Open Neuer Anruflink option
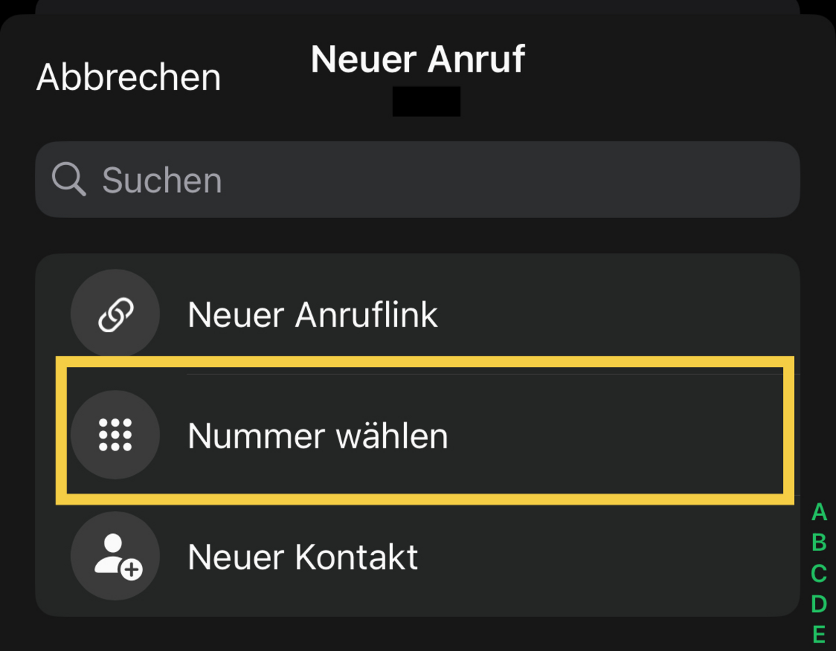This screenshot has width=836, height=651. click(x=417, y=315)
